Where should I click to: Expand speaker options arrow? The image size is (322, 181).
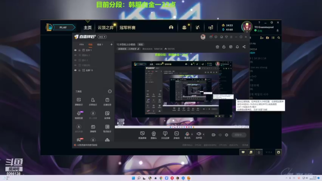click(x=204, y=134)
